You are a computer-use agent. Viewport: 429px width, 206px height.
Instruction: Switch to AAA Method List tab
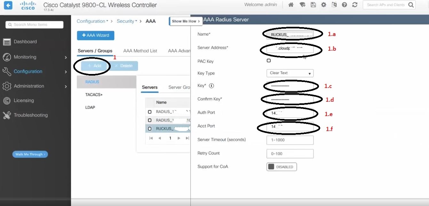click(x=140, y=51)
